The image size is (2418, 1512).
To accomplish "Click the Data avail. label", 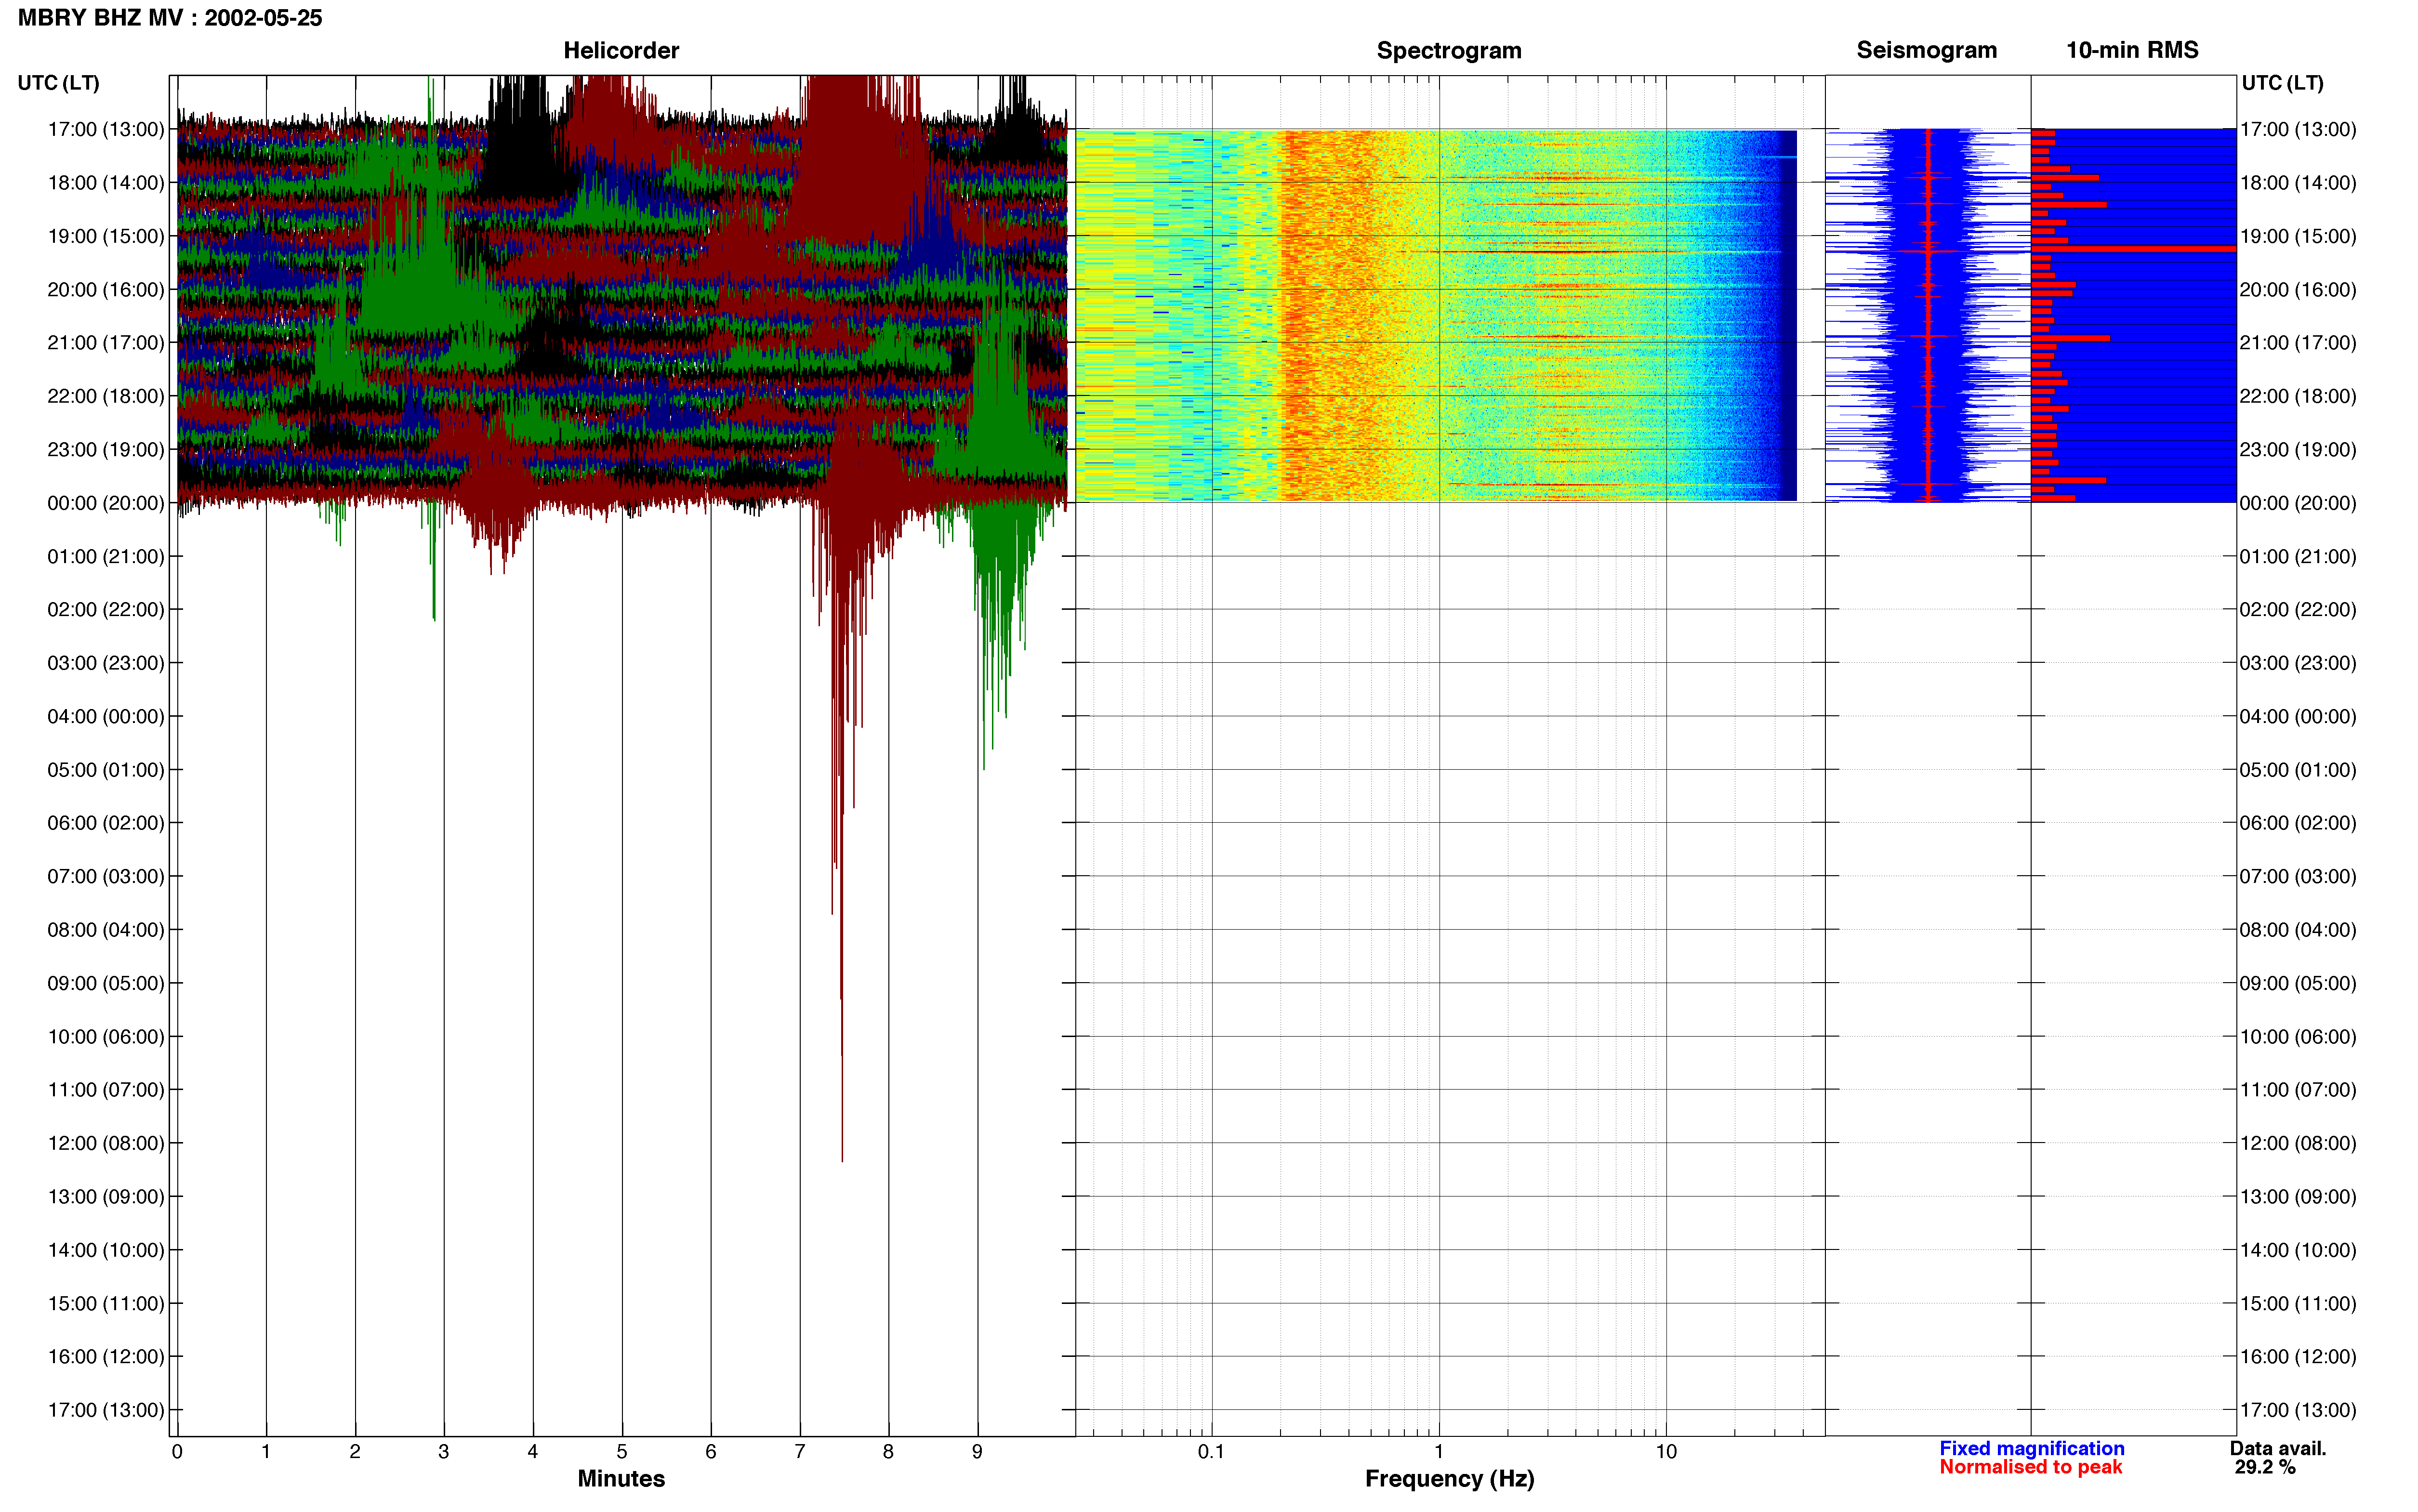I will (x=2278, y=1448).
